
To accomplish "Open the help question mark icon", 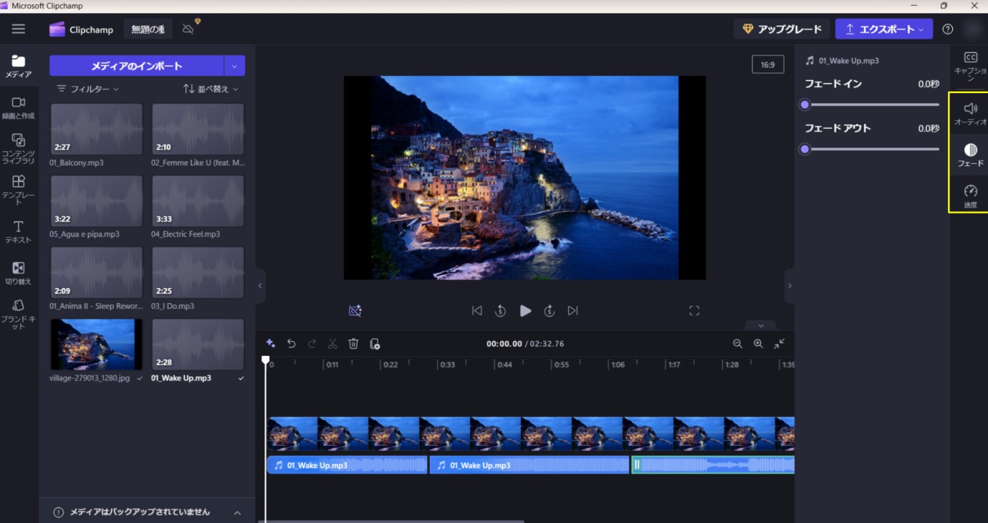I will [x=948, y=29].
